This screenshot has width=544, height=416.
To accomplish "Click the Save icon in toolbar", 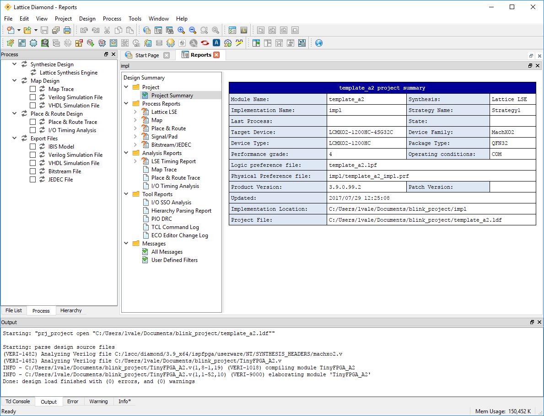I will pos(44,31).
